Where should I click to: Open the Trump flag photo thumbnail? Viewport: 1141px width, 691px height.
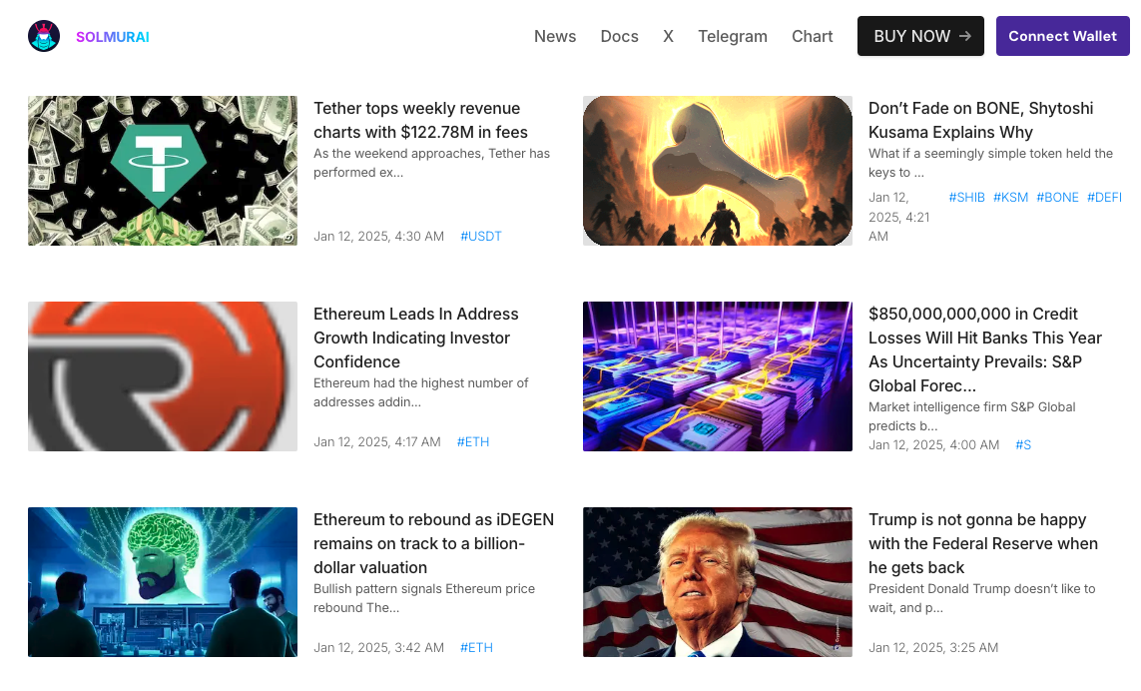(x=717, y=582)
